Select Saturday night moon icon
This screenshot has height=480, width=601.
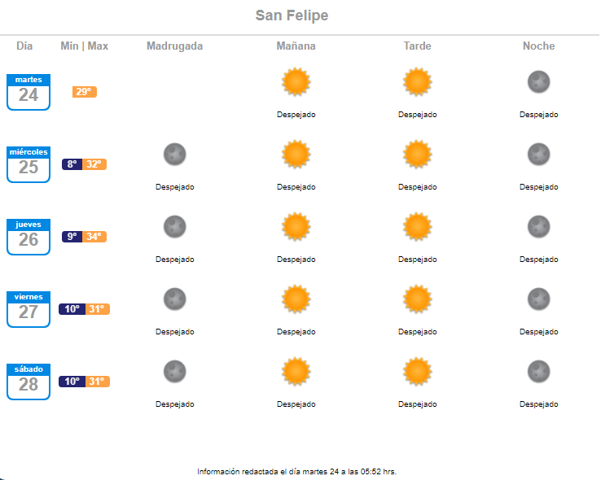point(538,371)
